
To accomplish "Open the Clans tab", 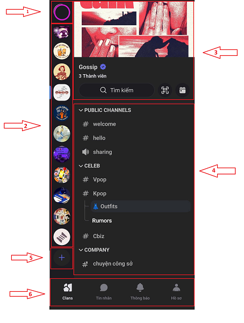I will [x=68, y=292].
